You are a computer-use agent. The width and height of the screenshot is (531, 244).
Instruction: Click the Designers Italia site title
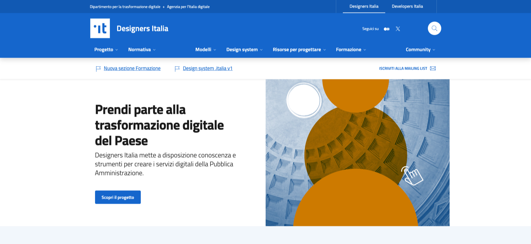(142, 28)
